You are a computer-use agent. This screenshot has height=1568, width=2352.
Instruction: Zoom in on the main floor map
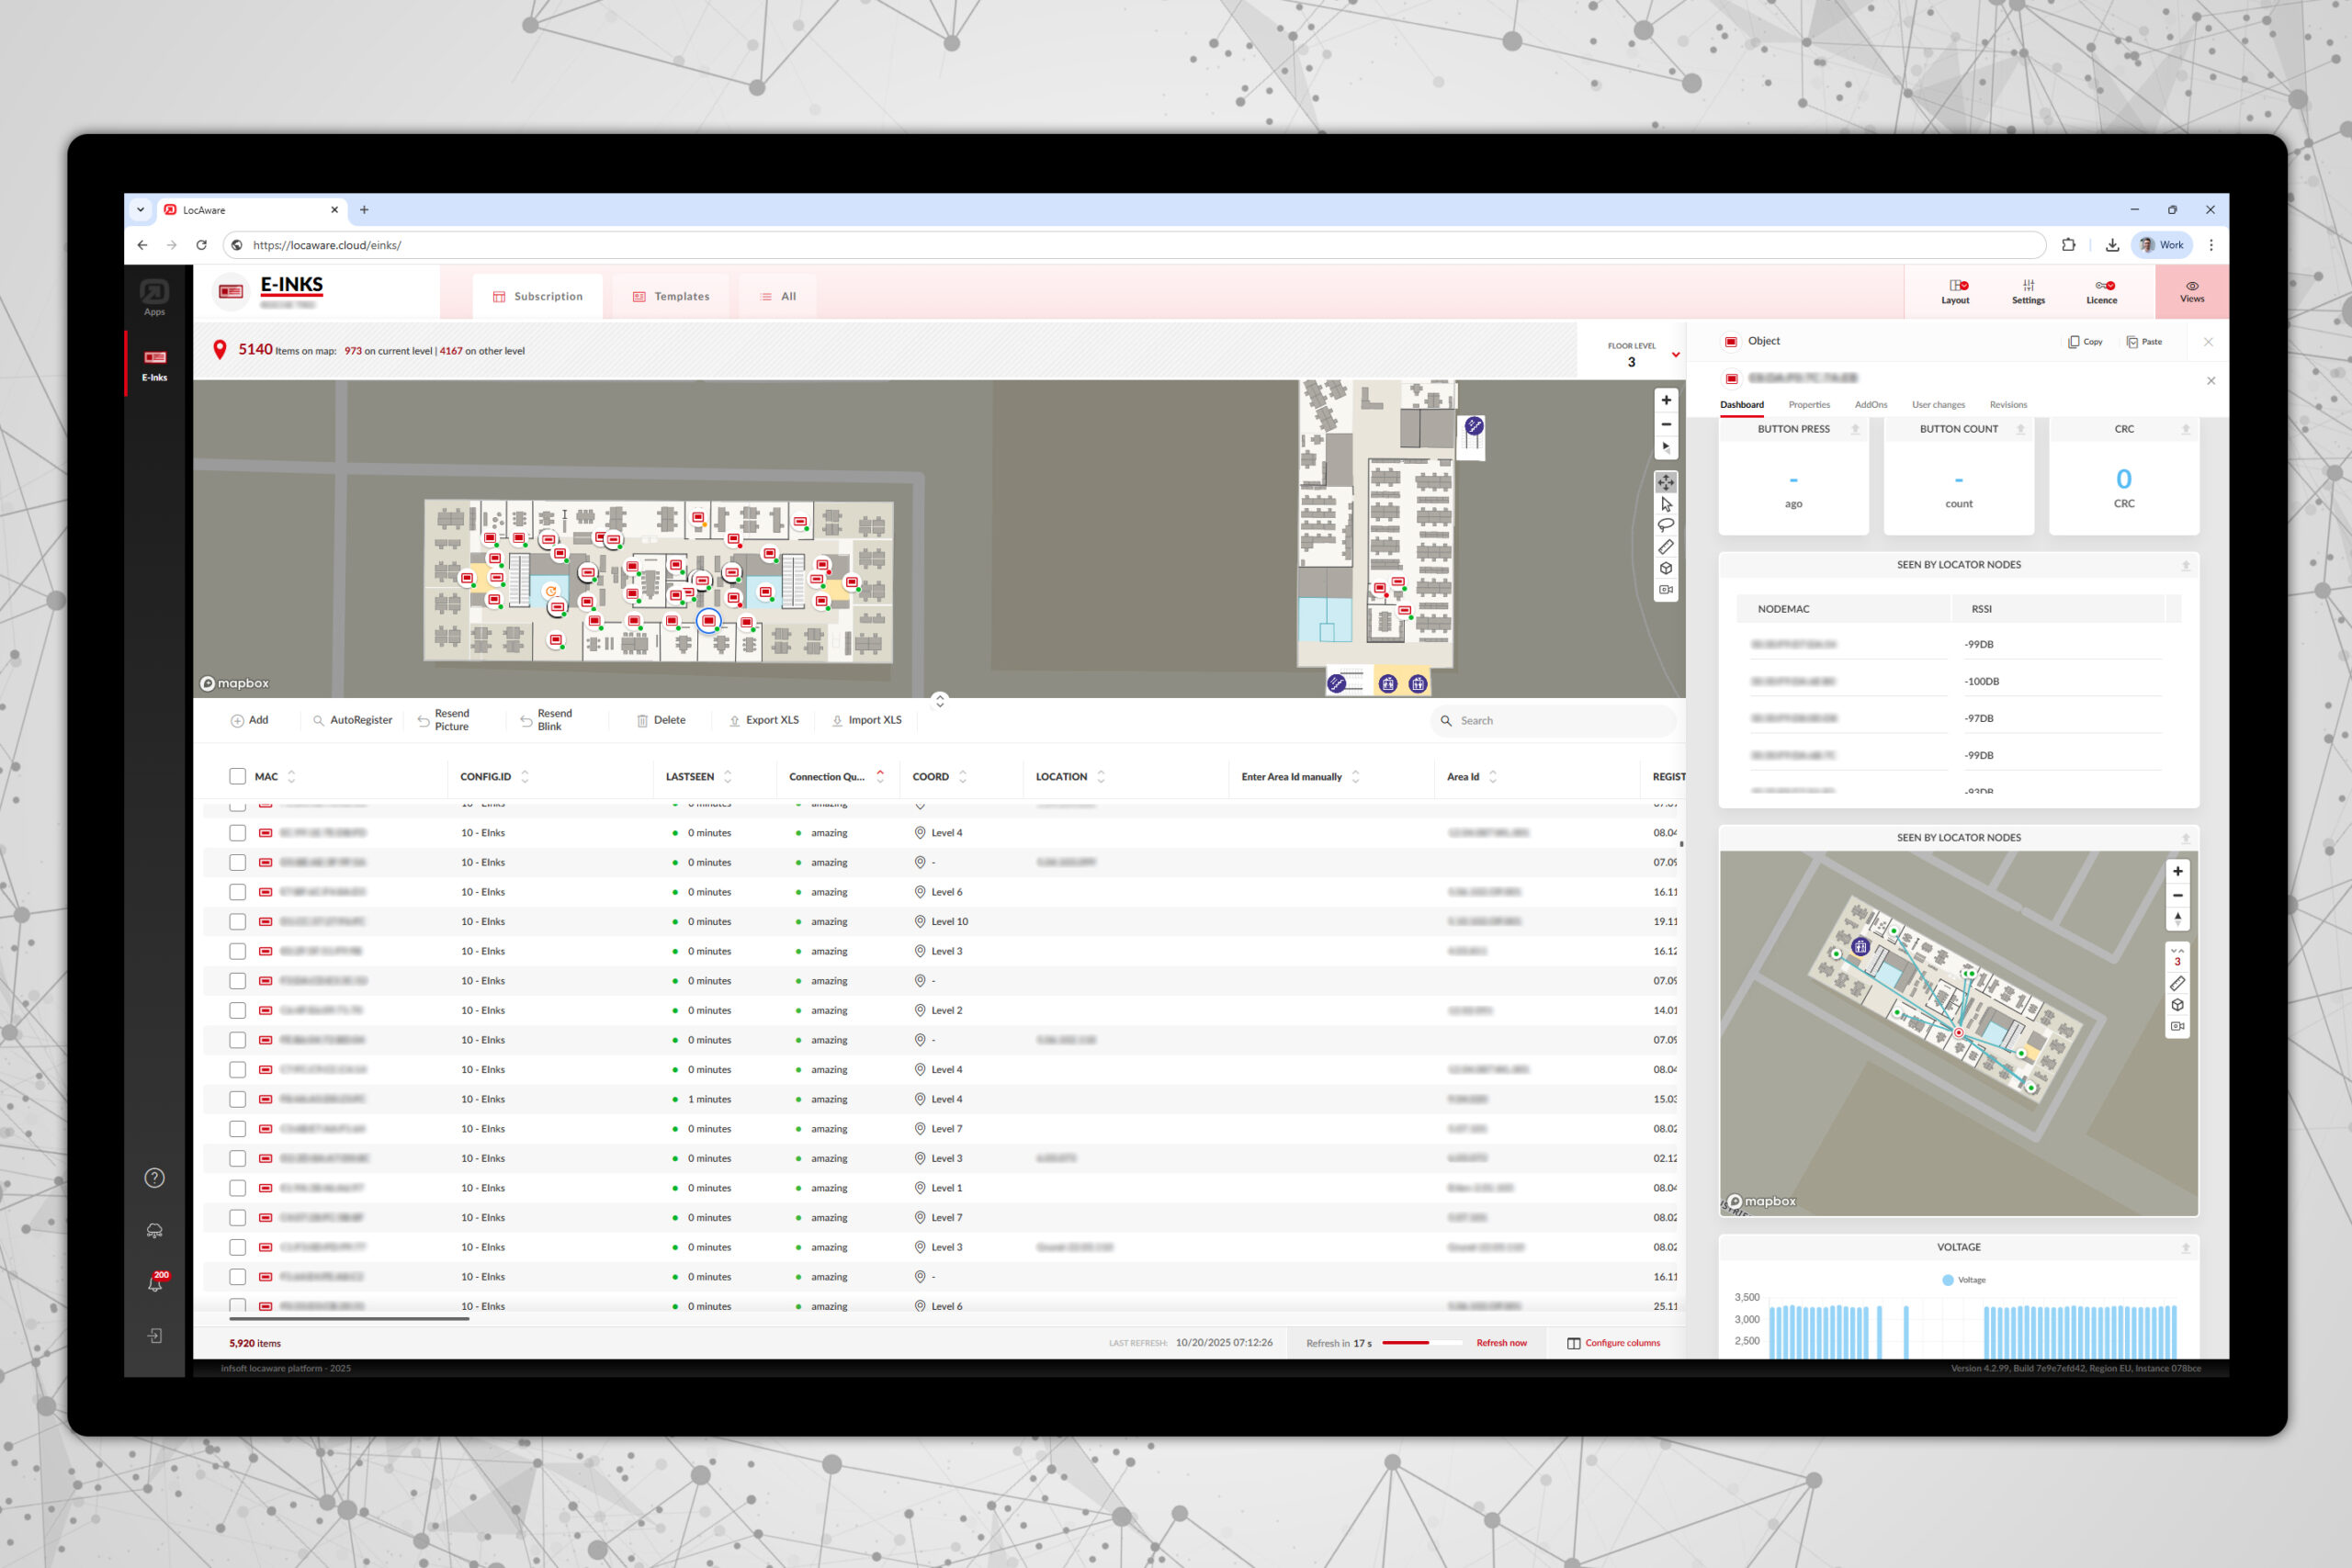coord(1666,400)
